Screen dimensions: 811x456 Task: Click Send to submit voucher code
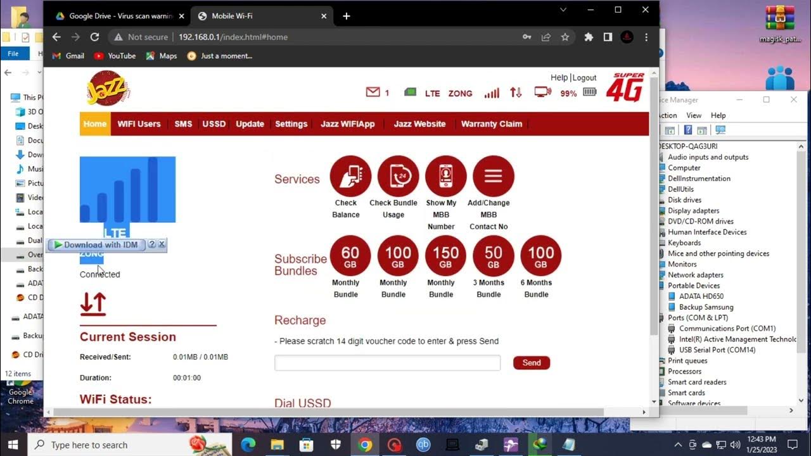coord(531,362)
